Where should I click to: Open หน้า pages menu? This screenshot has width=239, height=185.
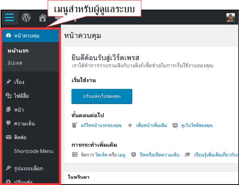(x=31, y=110)
